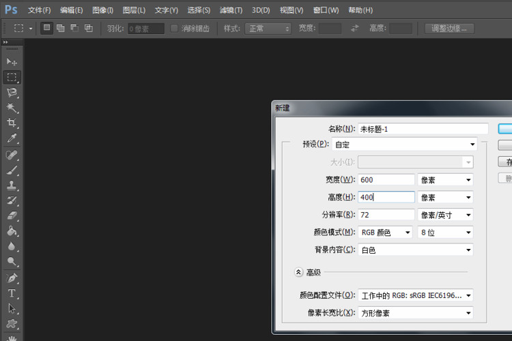Click the options bar 高度 input field
Image resolution: width=512 pixels, height=341 pixels.
(x=401, y=29)
